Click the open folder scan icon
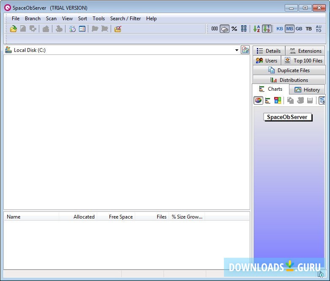This screenshot has height=281, width=330. click(x=14, y=29)
